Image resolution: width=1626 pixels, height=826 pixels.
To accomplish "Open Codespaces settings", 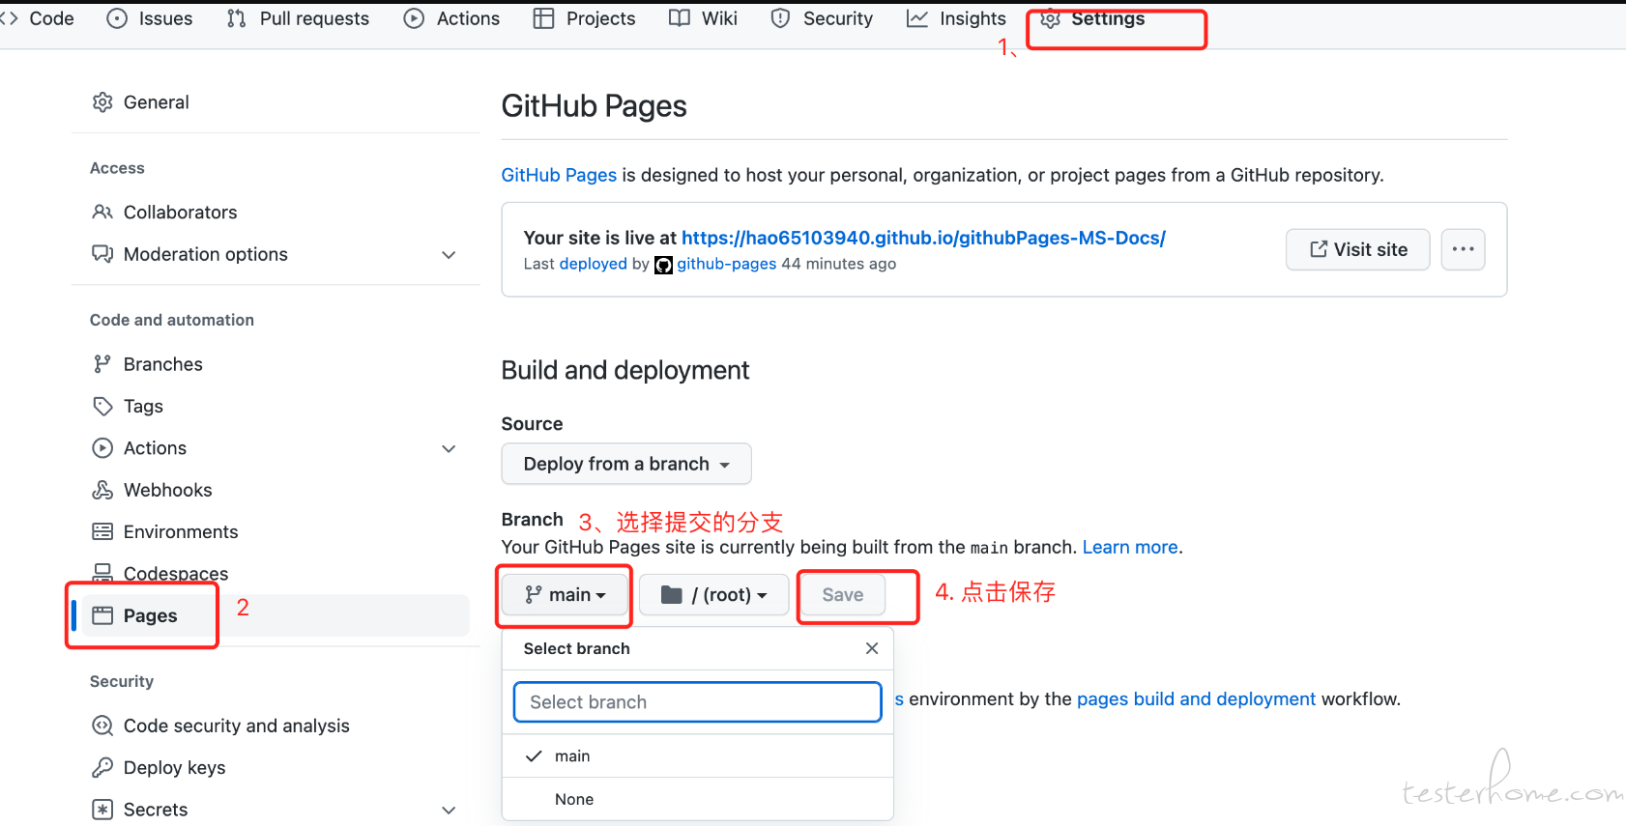I will pos(176,573).
